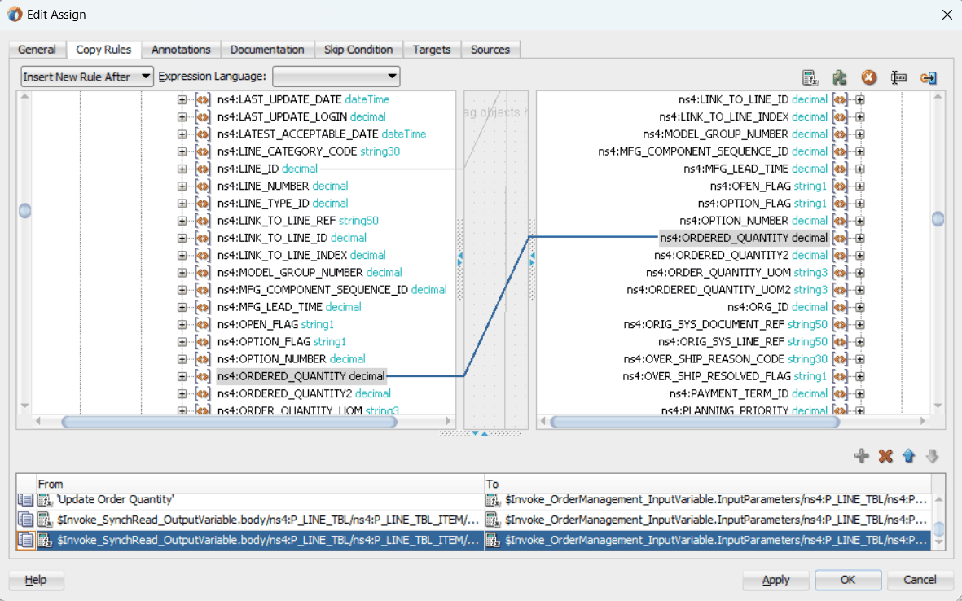Image resolution: width=962 pixels, height=601 pixels.
Task: Open the Documentation tab
Action: pos(267,50)
